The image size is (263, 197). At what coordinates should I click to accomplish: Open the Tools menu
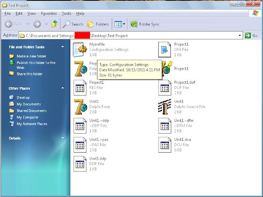(67, 14)
